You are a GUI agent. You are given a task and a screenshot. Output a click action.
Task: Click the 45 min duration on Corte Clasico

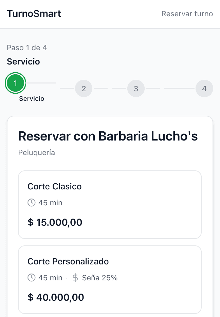tap(50, 203)
